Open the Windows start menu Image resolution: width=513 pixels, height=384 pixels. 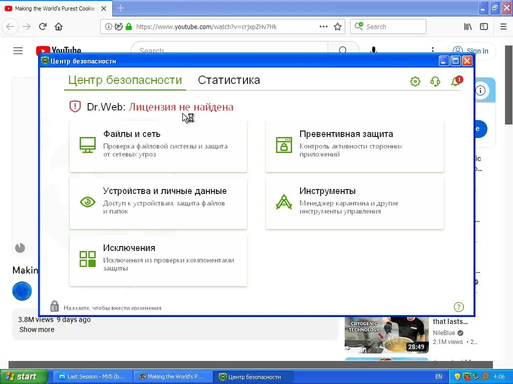click(x=24, y=376)
